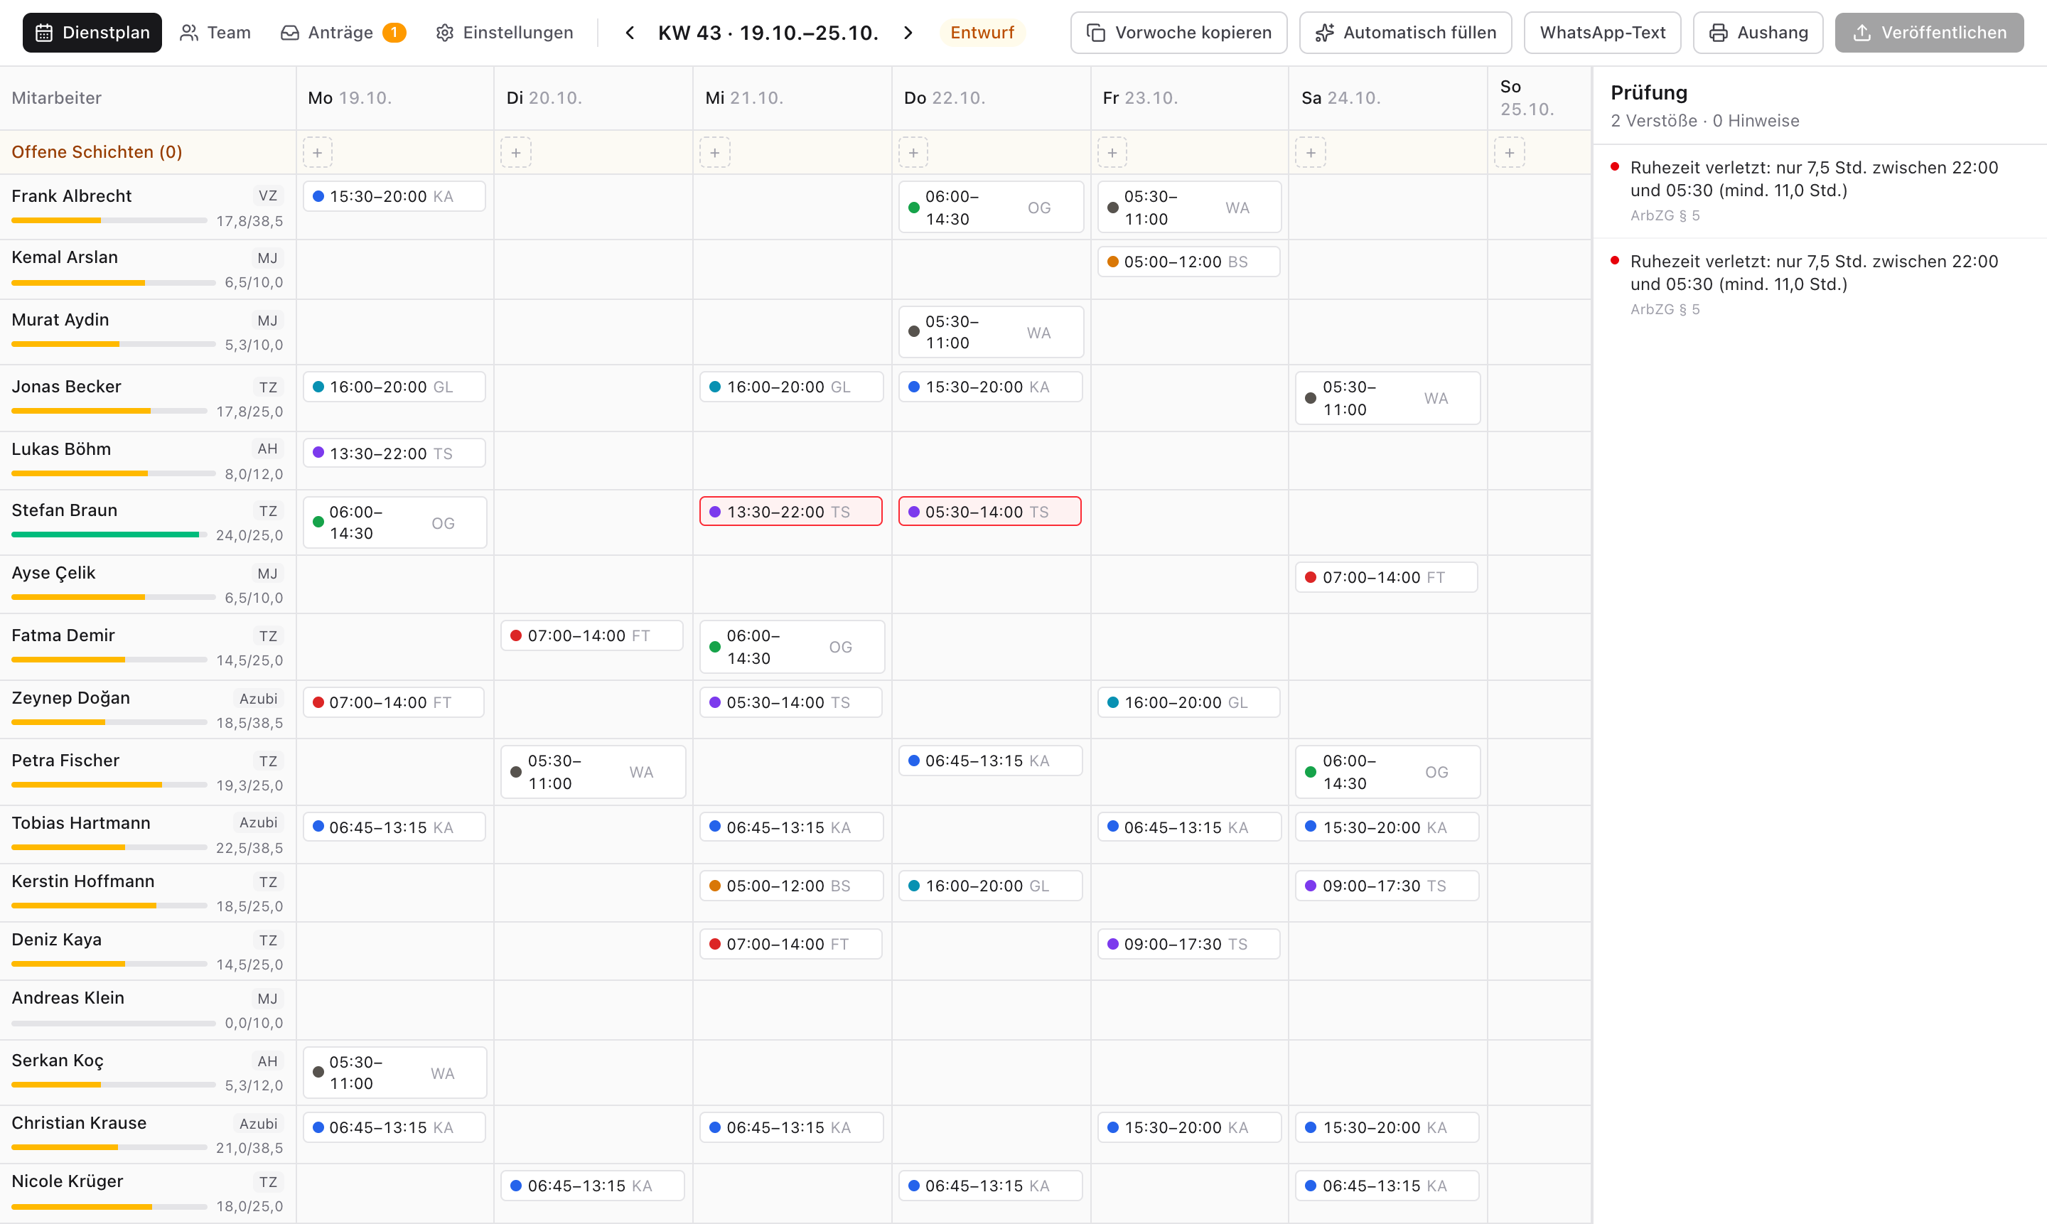Viewport: 2047px width, 1224px height.
Task: Open Zeynep Doğan's Friday 16:00–20:00 GL shift
Action: click(x=1188, y=702)
